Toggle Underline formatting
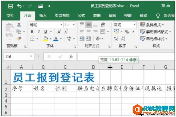Viewport: 176px width, 117px height. point(46,32)
